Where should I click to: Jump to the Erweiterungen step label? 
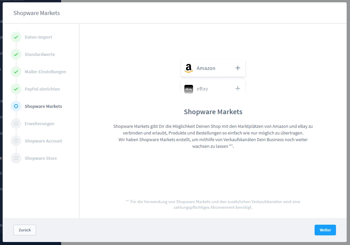(x=39, y=123)
